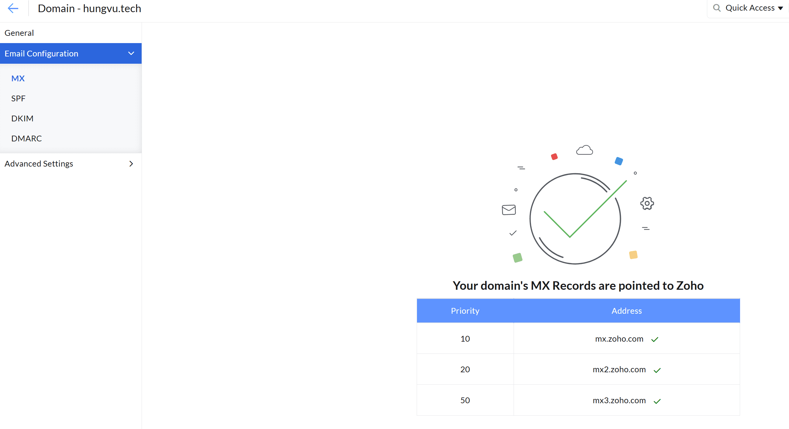
Task: Open the DKIM settings entry
Action: [x=22, y=118]
